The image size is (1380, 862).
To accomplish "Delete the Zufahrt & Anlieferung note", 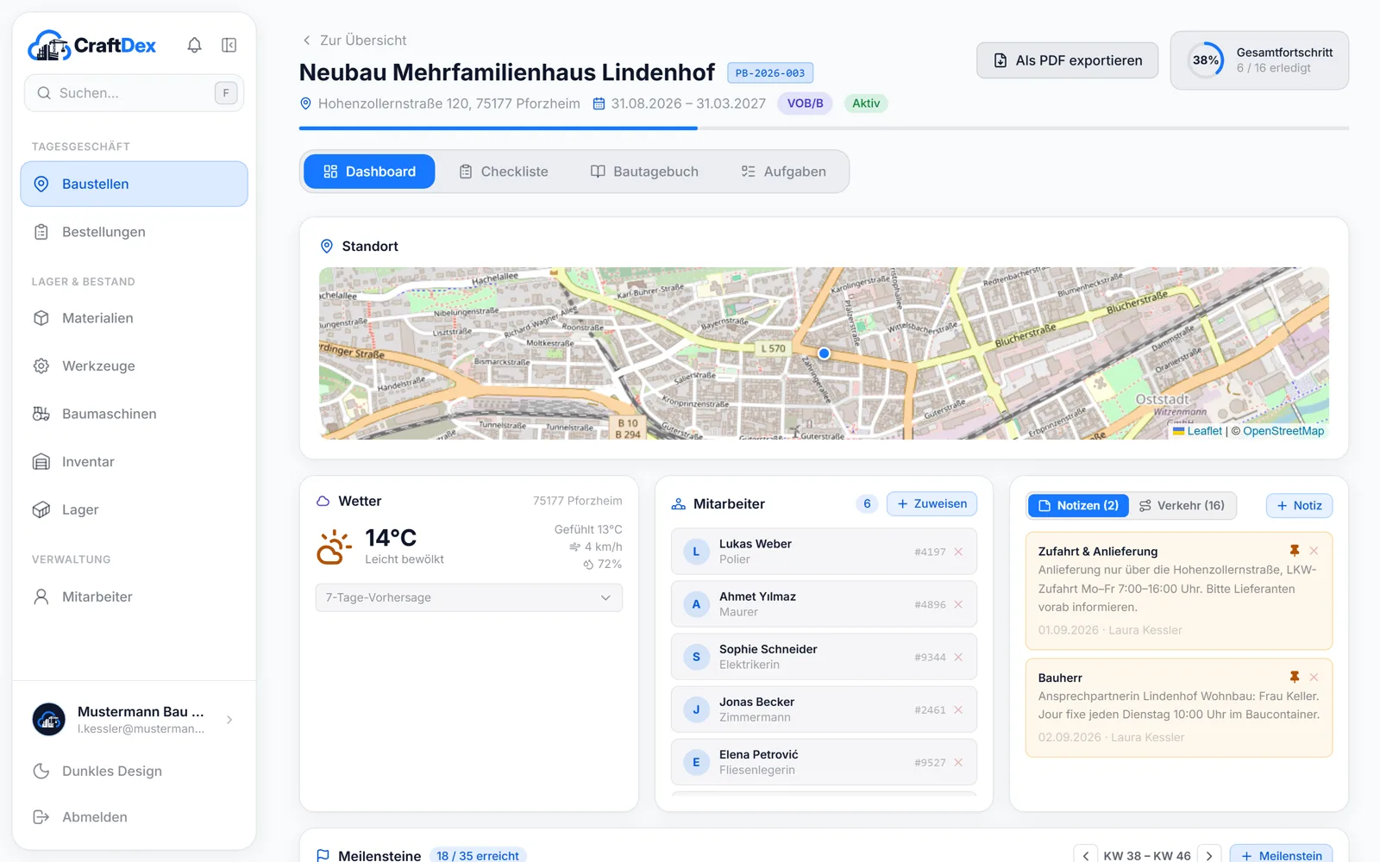I will click(1314, 551).
